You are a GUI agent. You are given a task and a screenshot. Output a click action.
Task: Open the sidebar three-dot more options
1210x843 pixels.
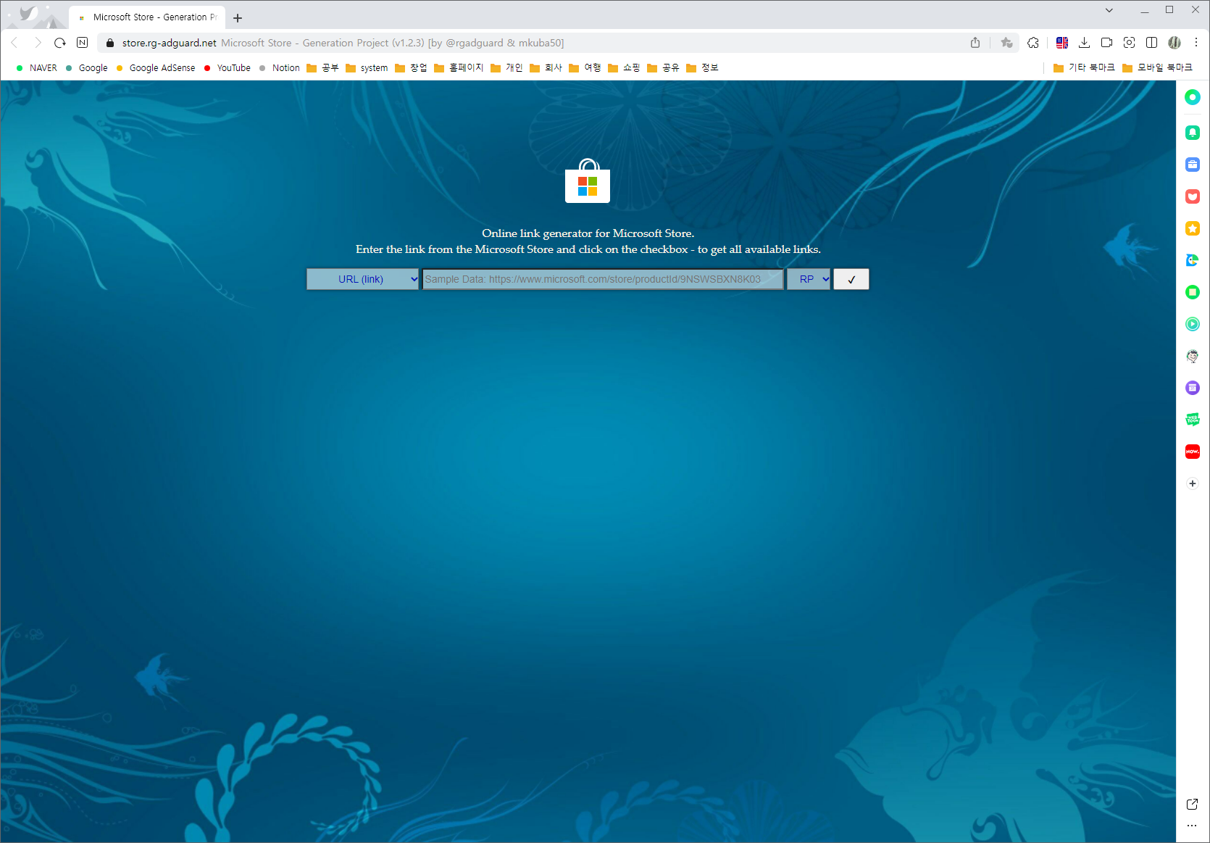pyautogui.click(x=1192, y=826)
